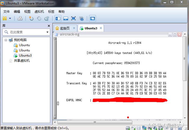Click the VM view scroll up arrow
The image size is (189, 130).
point(185,34)
